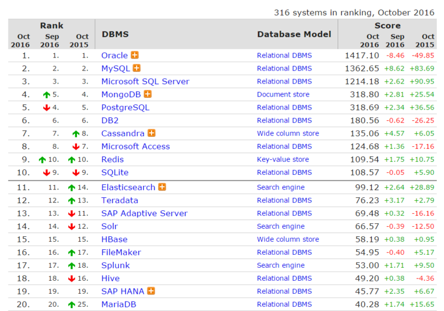
Task: Click the +28.89 yearly change value
Action: (422, 188)
